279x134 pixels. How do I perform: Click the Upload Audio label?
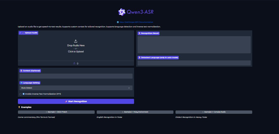[29, 33]
